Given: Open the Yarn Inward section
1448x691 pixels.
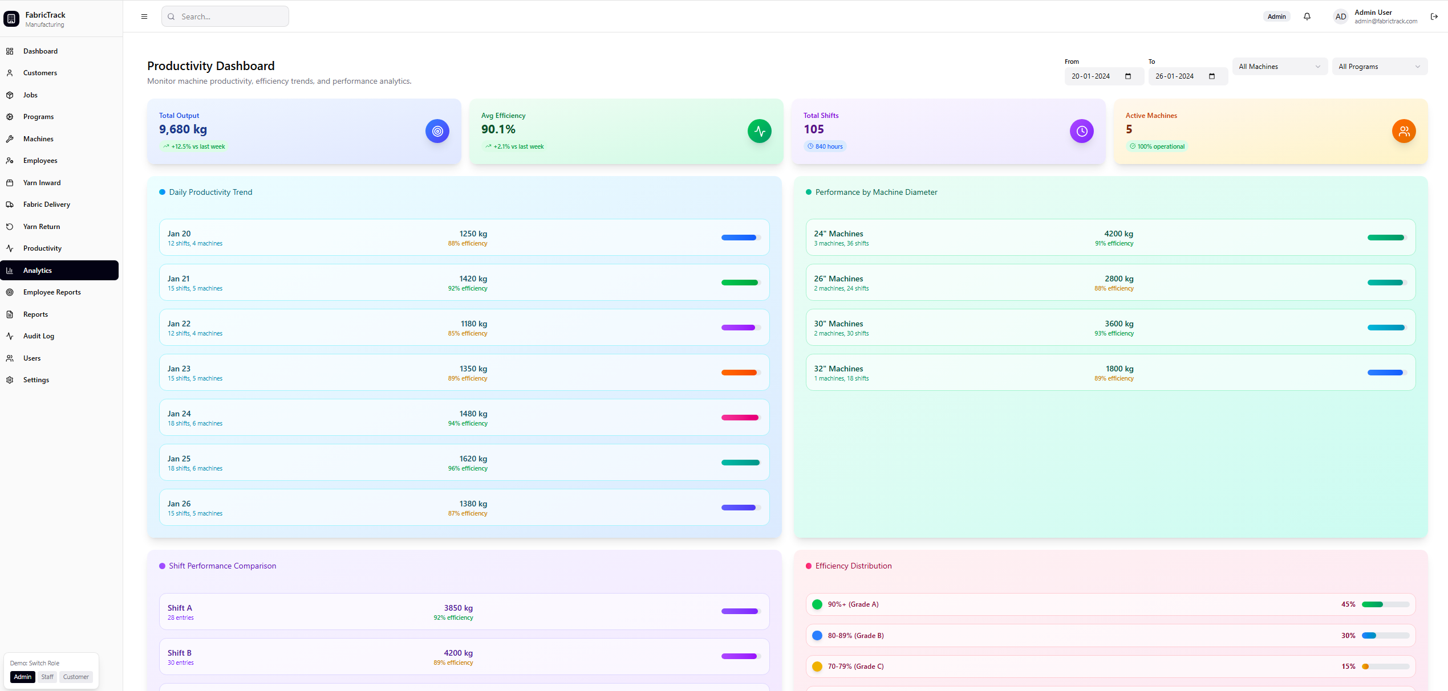Looking at the screenshot, I should tap(42, 182).
